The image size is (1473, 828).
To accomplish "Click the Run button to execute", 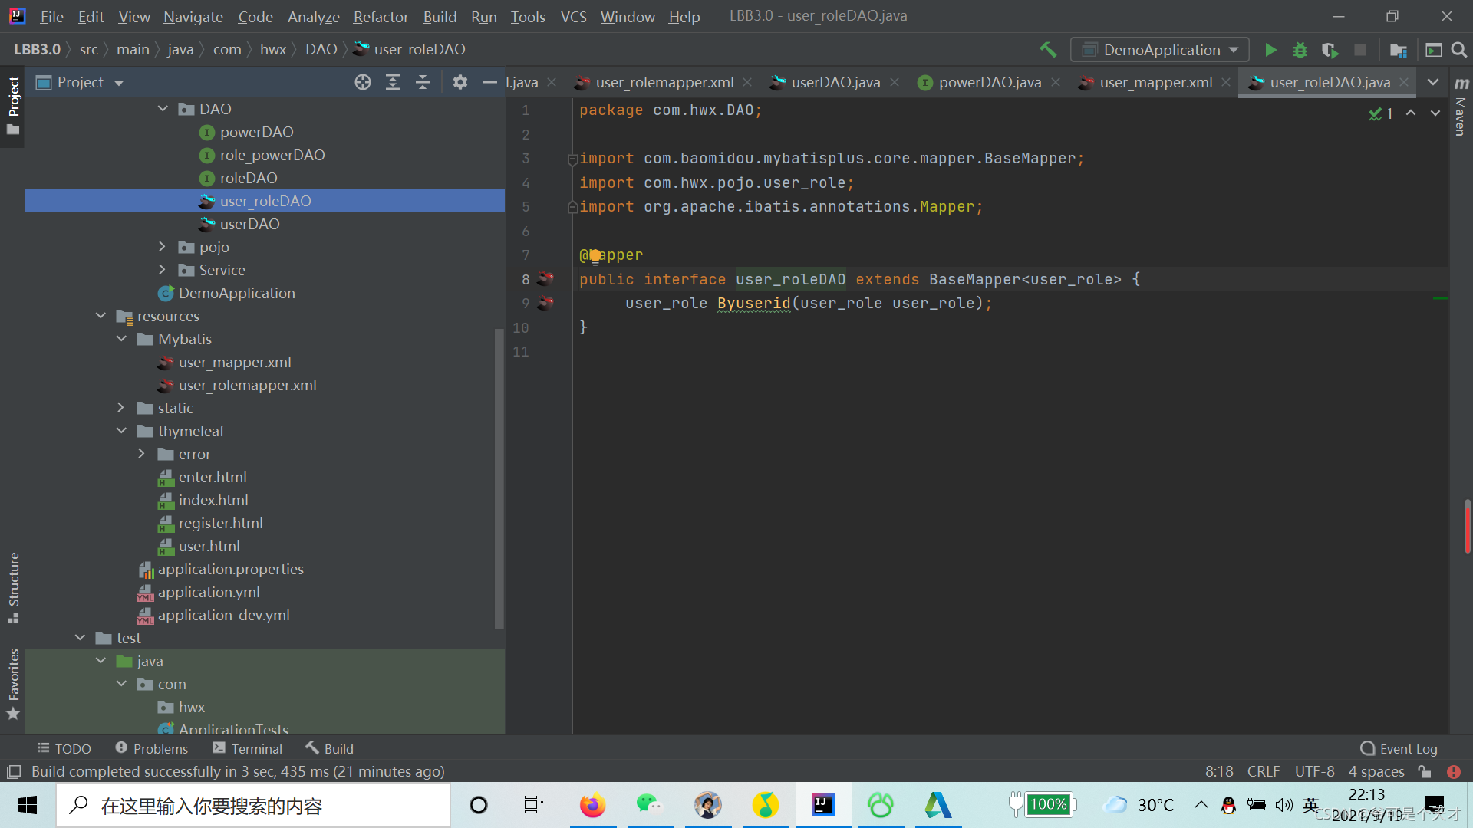I will (x=1272, y=48).
